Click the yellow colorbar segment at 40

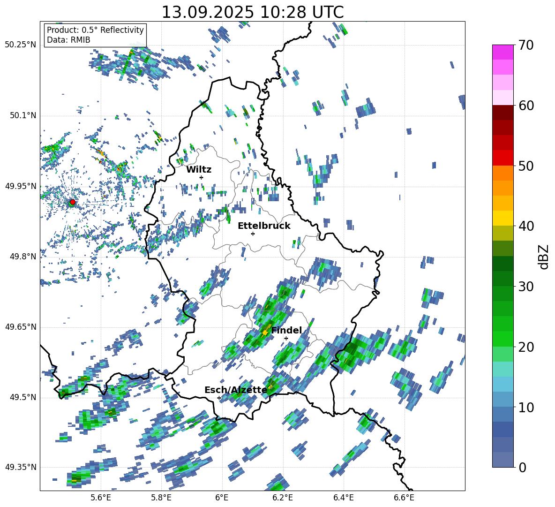[x=502, y=218]
